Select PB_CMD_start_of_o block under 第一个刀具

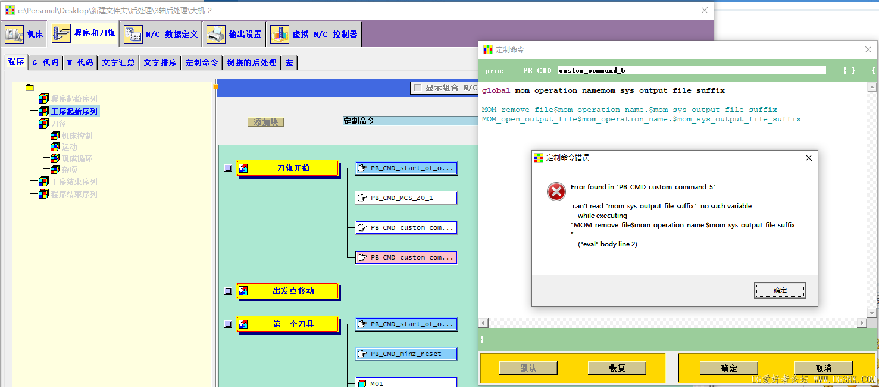pos(406,324)
